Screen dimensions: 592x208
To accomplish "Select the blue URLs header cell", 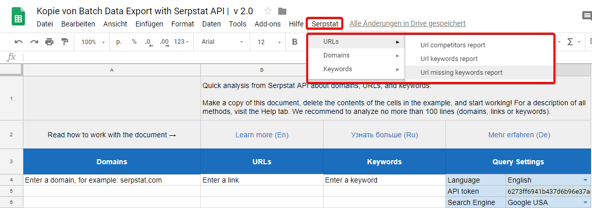I will point(261,162).
